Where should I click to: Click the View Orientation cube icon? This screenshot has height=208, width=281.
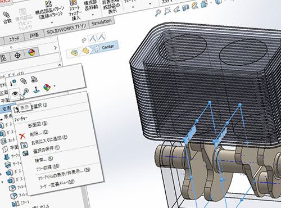204,4
